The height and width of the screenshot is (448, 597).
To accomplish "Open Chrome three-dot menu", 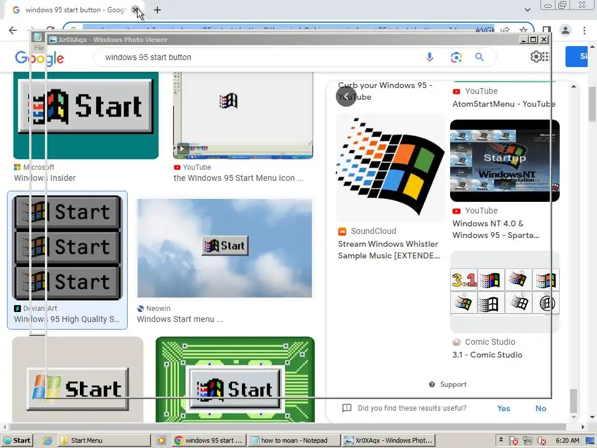I will point(584,30).
